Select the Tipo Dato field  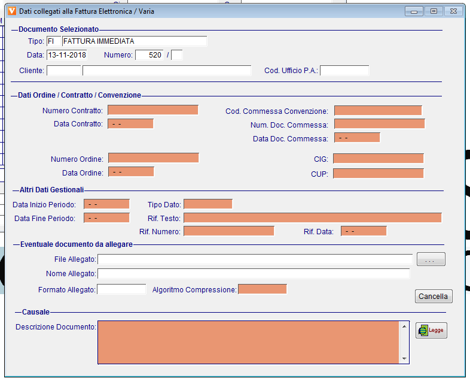[207, 204]
